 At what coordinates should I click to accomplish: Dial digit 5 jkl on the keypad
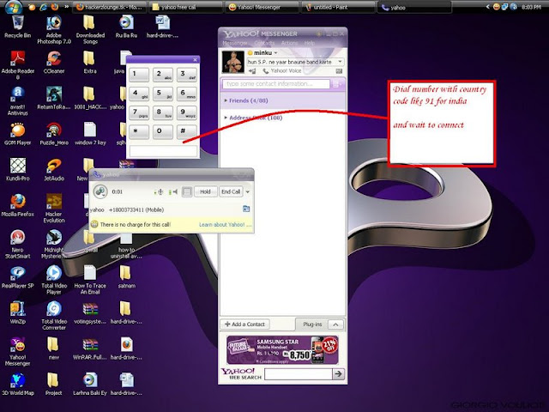click(163, 94)
